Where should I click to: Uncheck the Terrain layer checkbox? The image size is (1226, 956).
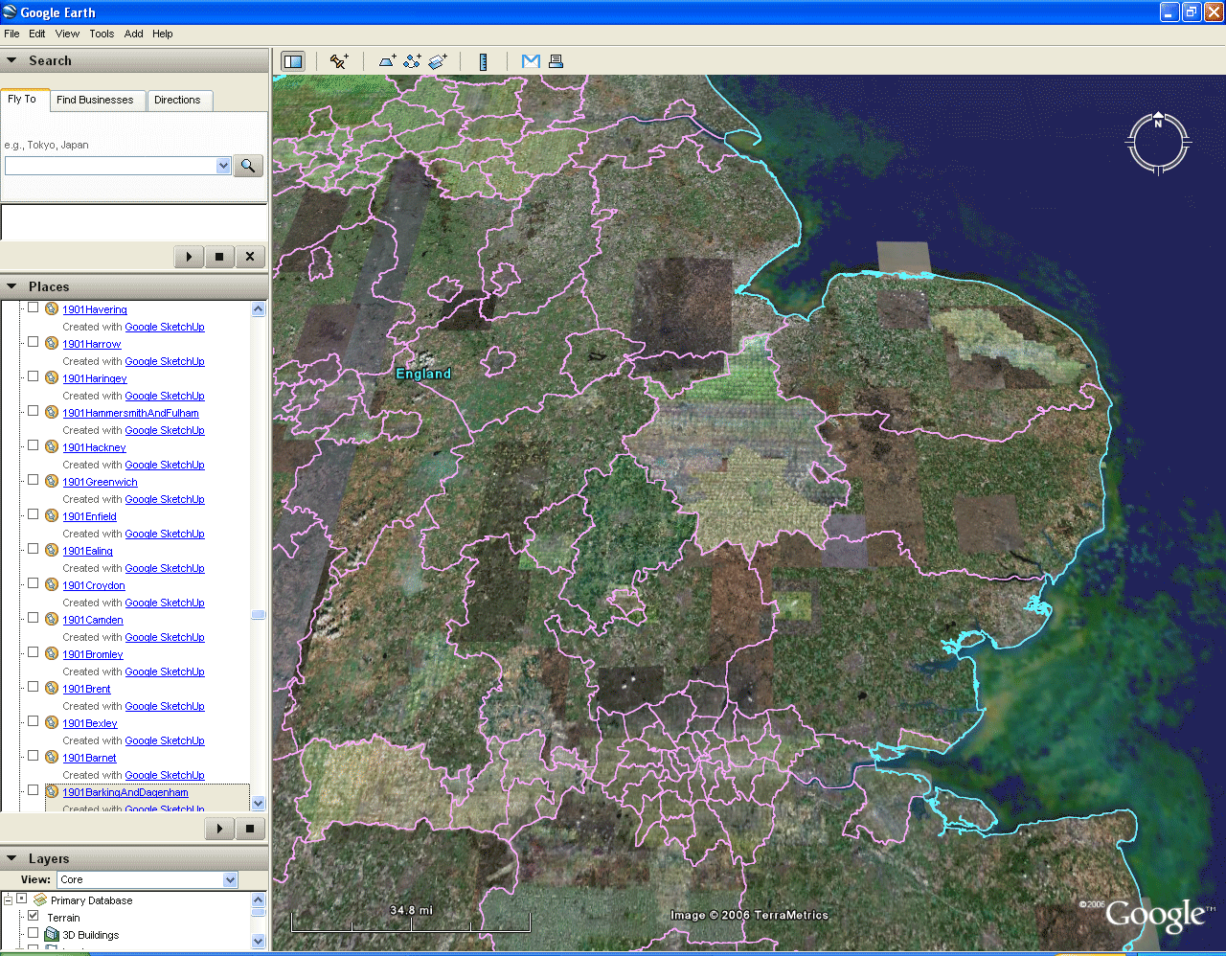(x=33, y=916)
